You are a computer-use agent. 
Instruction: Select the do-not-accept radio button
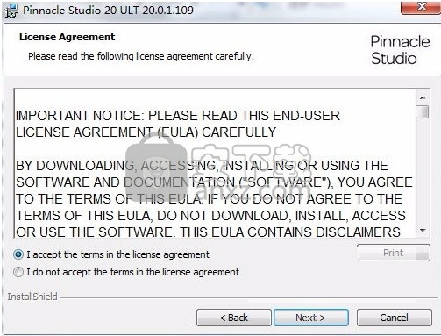coord(18,272)
